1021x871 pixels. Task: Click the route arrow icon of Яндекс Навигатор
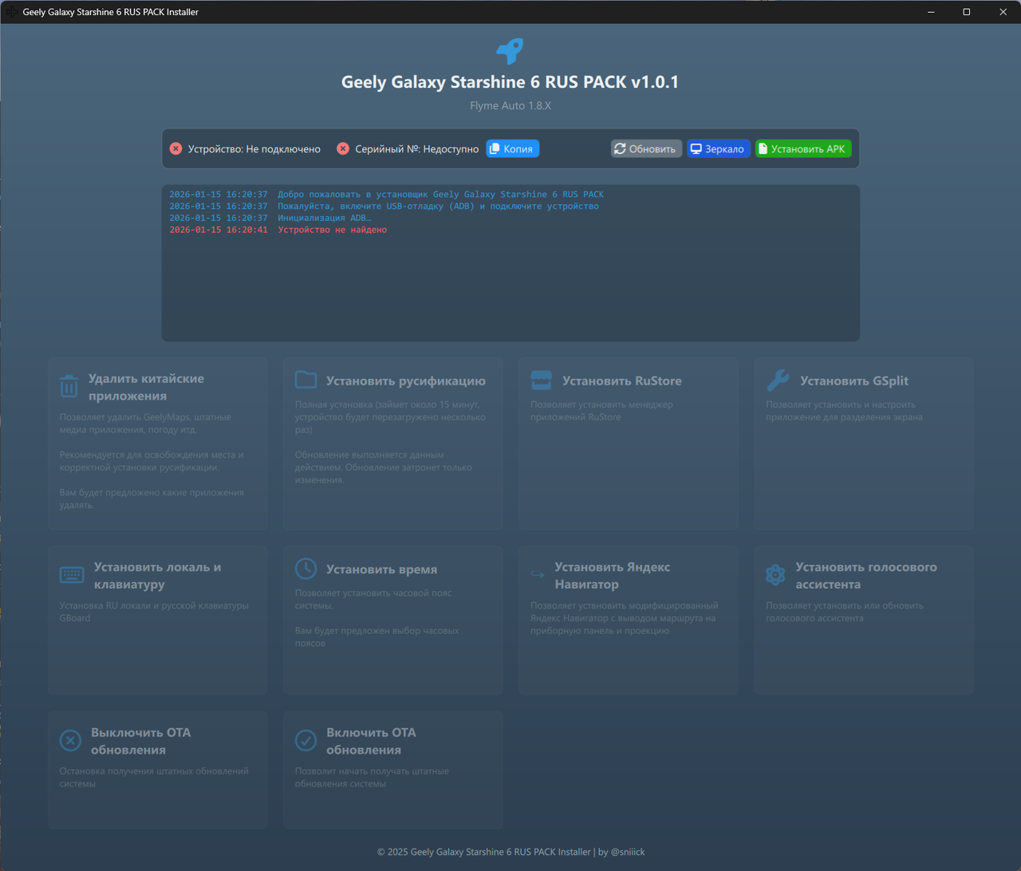pyautogui.click(x=538, y=574)
